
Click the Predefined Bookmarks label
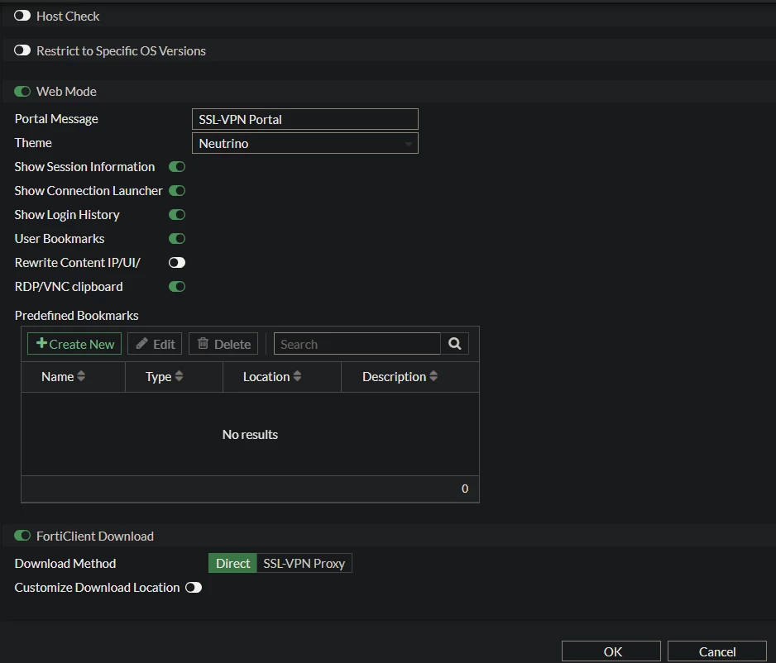point(77,316)
